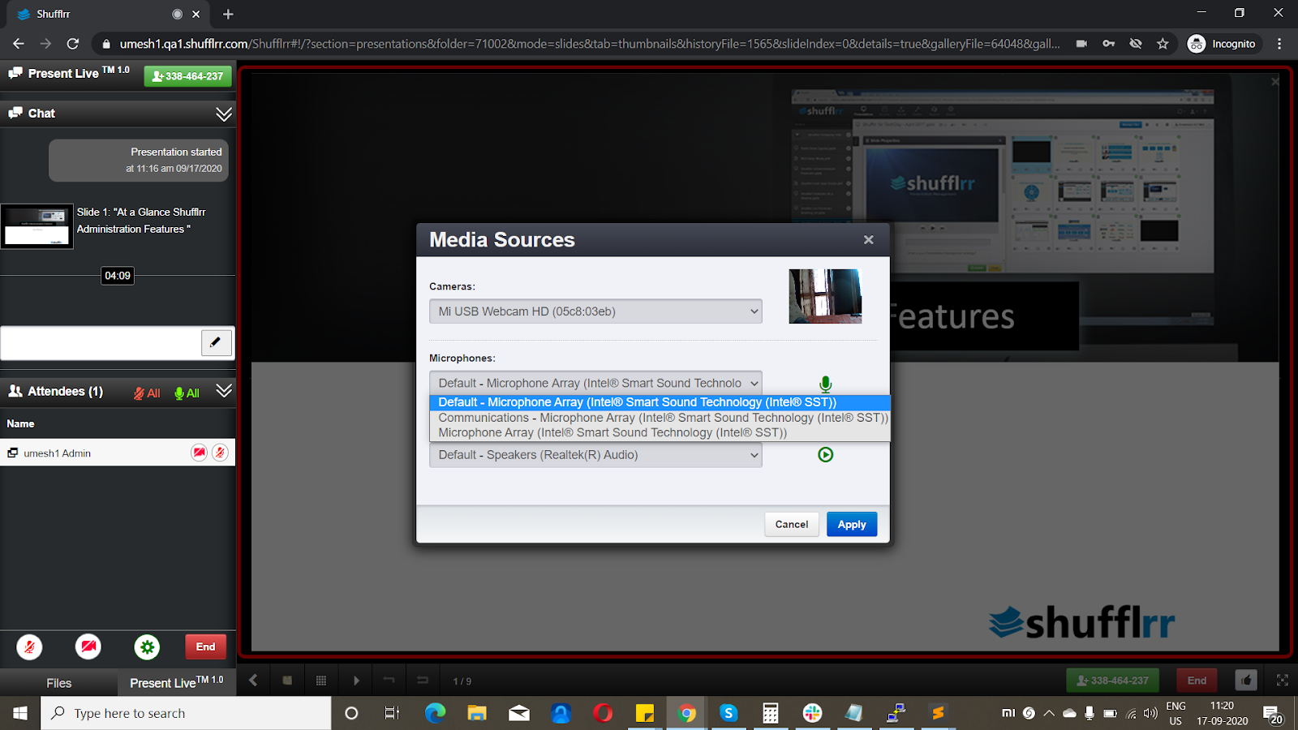
Task: Select Default - Microphone Array option
Action: click(660, 402)
